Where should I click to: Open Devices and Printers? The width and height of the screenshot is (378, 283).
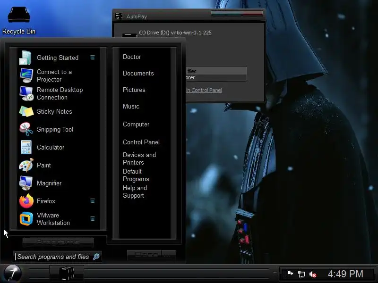point(139,158)
